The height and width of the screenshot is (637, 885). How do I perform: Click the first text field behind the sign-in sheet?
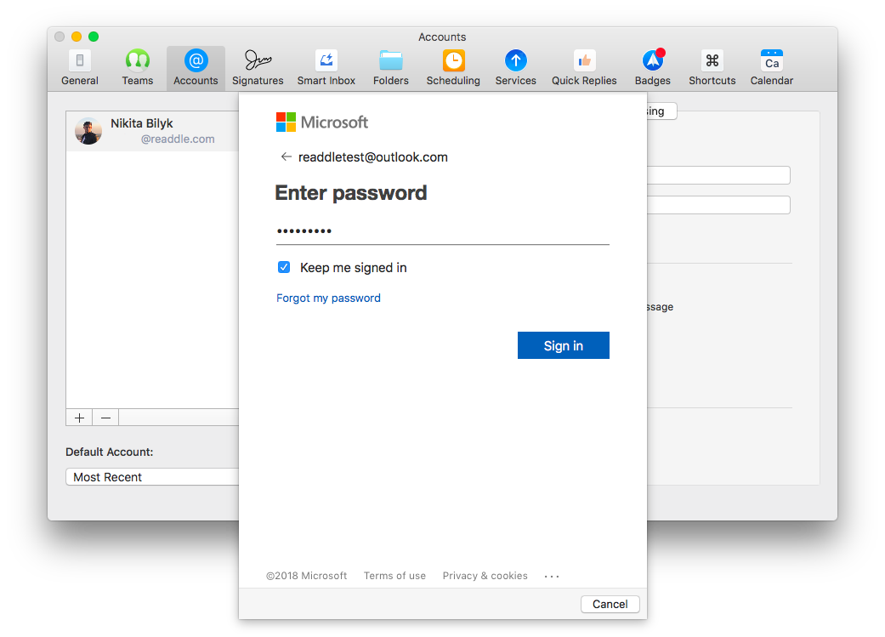tap(718, 175)
